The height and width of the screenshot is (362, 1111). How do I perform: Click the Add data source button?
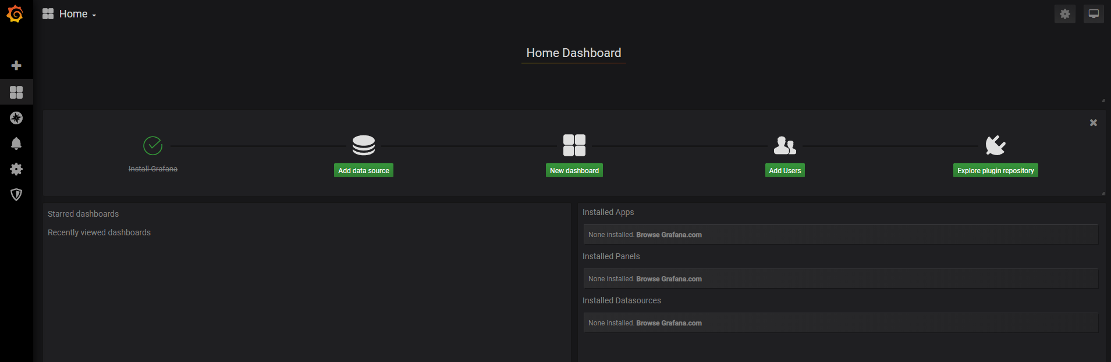[364, 170]
